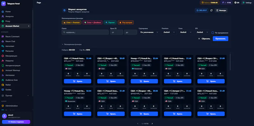The height and width of the screenshot is (126, 254).
Task: Tick the Не продавался checkbox
Action: [x=213, y=33]
